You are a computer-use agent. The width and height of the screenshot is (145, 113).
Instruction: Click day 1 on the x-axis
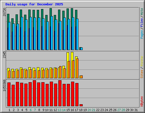(x=9, y=110)
